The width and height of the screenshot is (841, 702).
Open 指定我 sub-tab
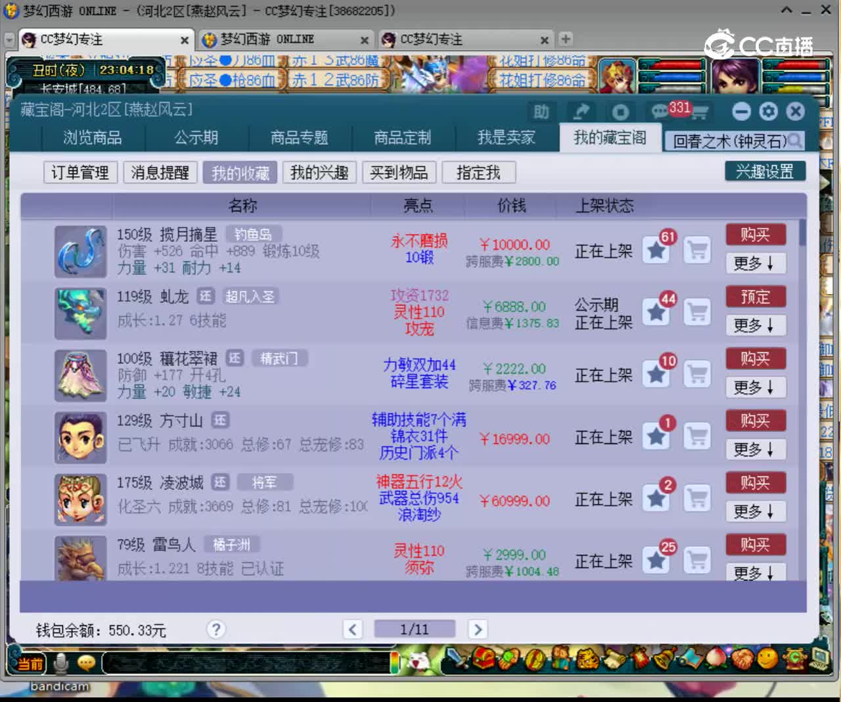pyautogui.click(x=478, y=173)
